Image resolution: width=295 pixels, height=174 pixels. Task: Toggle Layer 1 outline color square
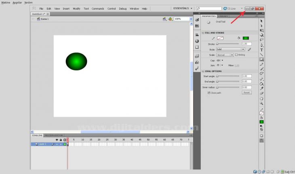point(65,144)
